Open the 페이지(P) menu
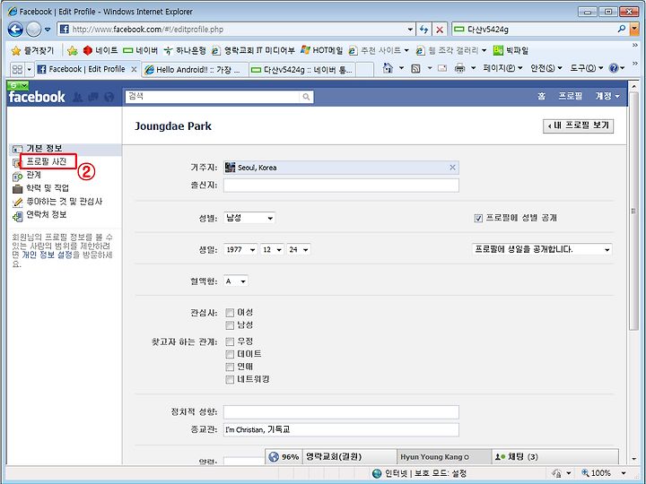Viewport: 646px width, 484px height. point(502,68)
